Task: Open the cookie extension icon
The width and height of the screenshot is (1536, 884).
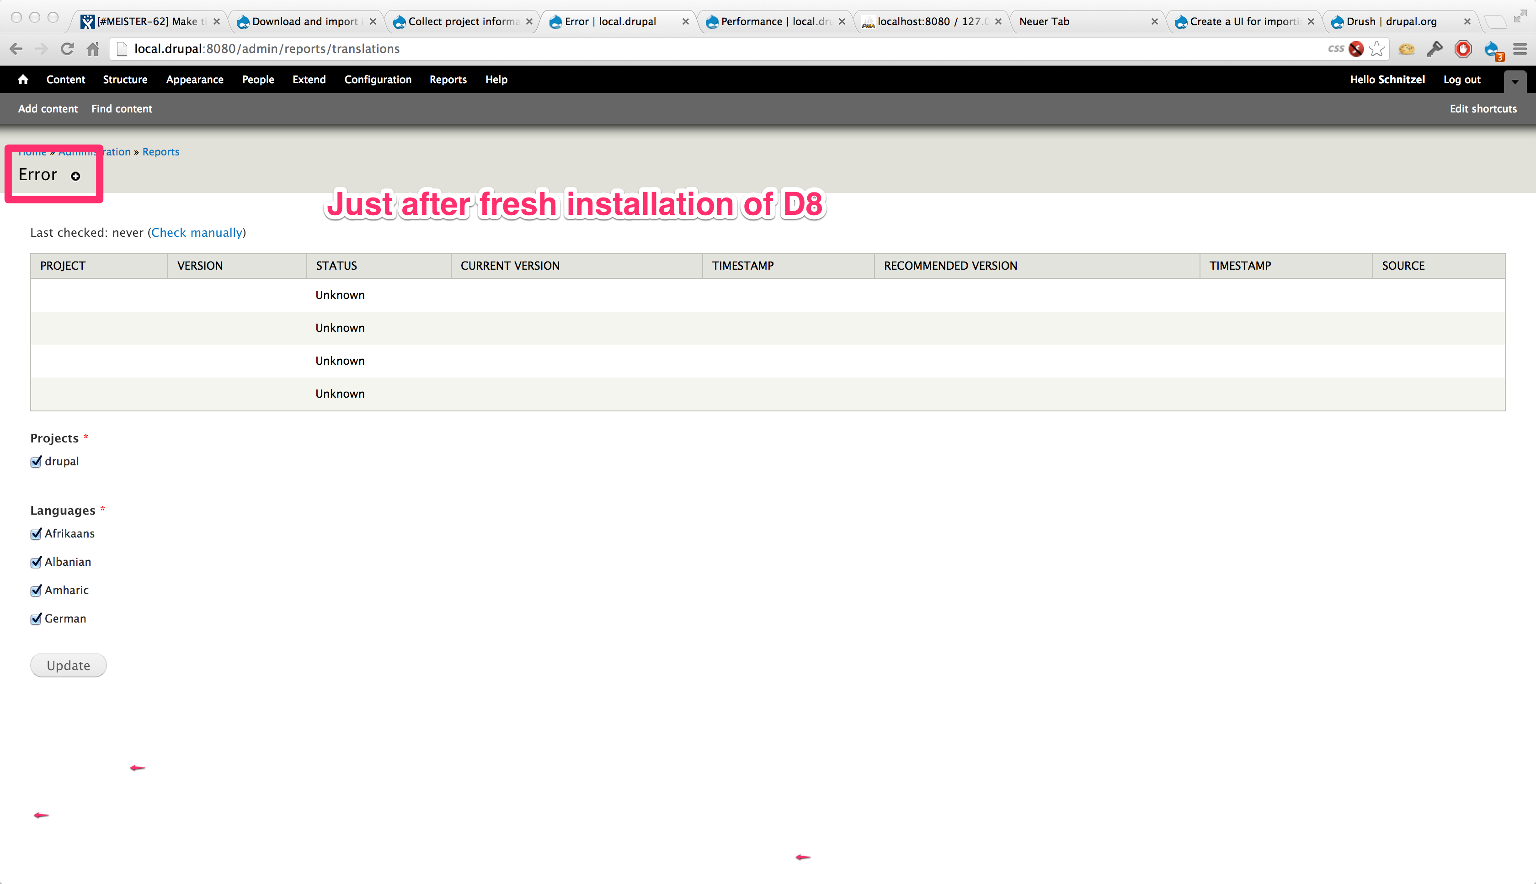Action: click(x=1406, y=48)
